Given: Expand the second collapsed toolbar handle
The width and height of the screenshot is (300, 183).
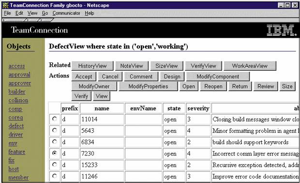Looking at the screenshot, I should pyautogui.click(x=33, y=20).
